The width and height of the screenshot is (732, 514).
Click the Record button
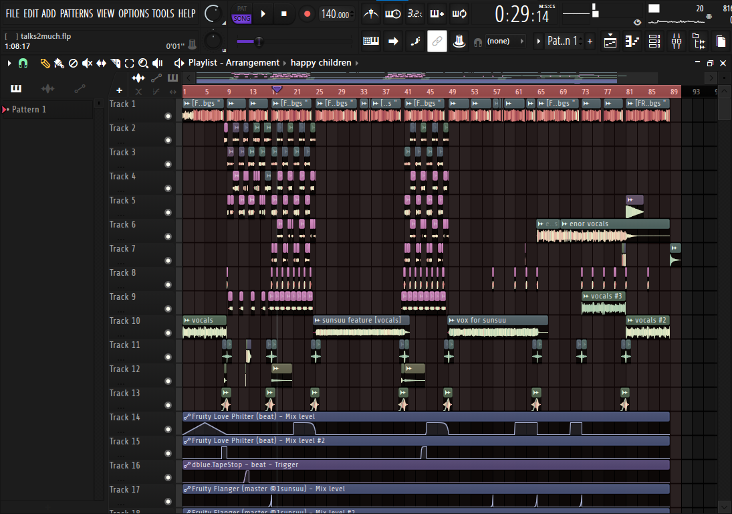[307, 14]
